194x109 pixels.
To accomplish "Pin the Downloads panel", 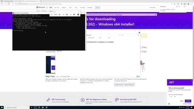I will point(185,7).
